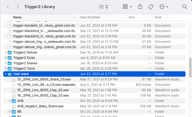Select the Trigger2 Toms folder icon

[10, 69]
